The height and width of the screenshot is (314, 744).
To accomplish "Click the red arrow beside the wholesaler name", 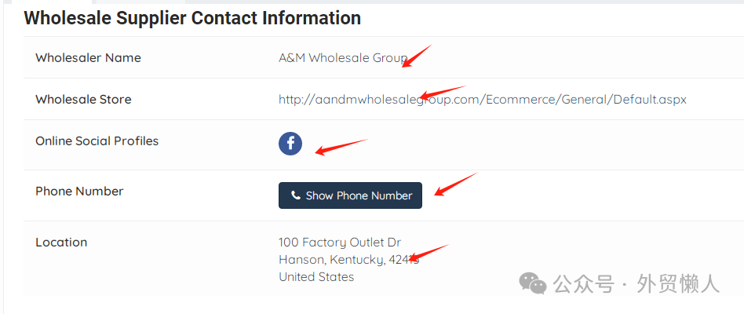I will (416, 57).
